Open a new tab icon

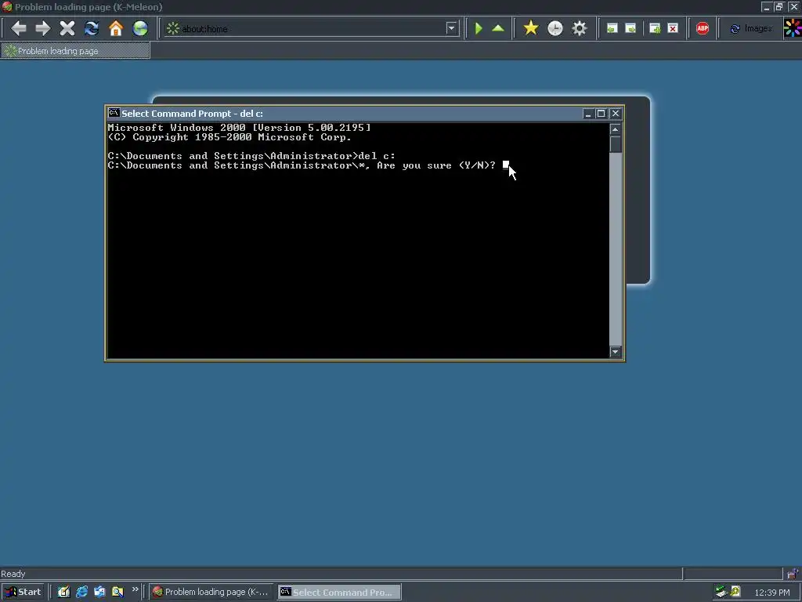[x=655, y=29]
